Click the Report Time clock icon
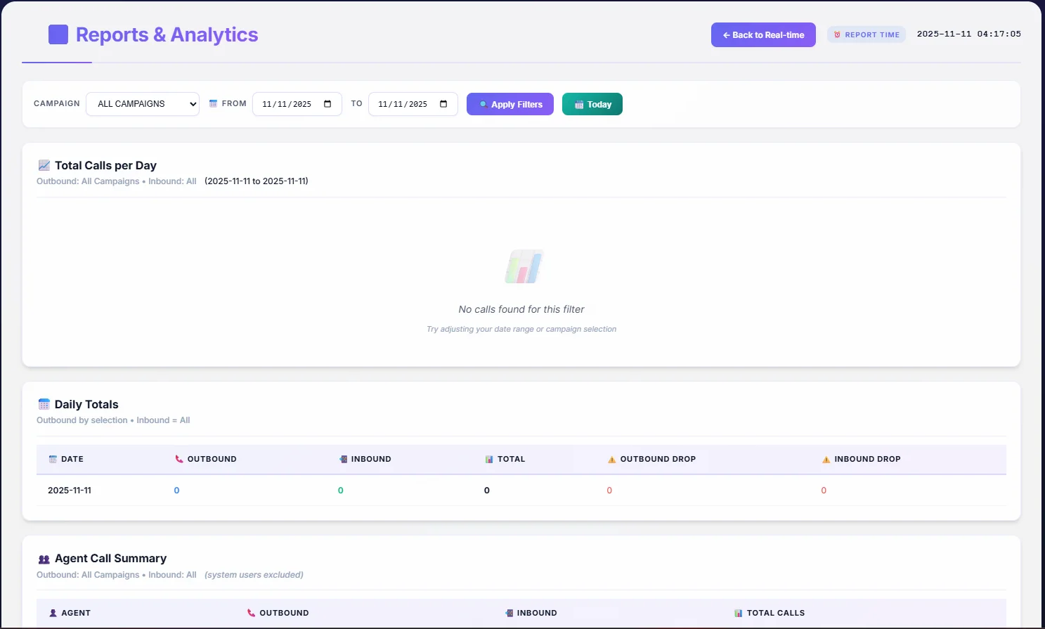The image size is (1045, 629). tap(837, 34)
